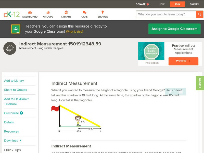Click the 'Quick Tips' heading

tap(12, 150)
